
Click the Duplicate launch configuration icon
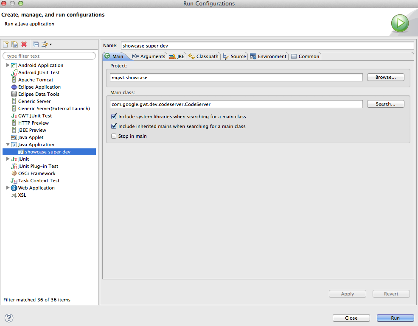pos(15,44)
